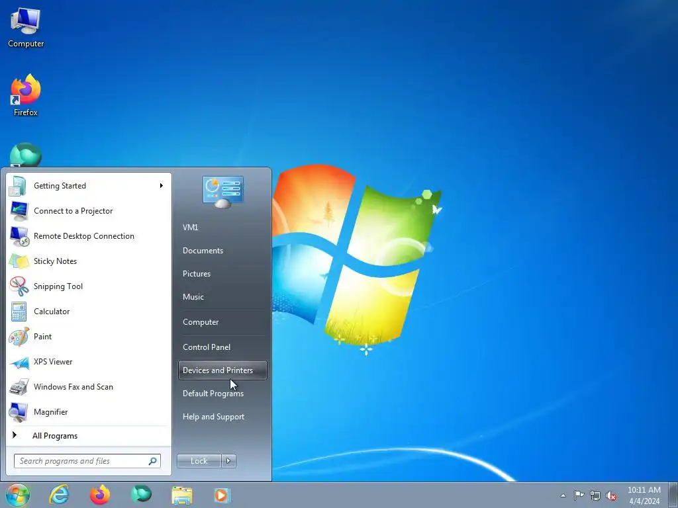678x508 pixels.
Task: Launch the Snipping Tool scissors icon
Action: 19,286
